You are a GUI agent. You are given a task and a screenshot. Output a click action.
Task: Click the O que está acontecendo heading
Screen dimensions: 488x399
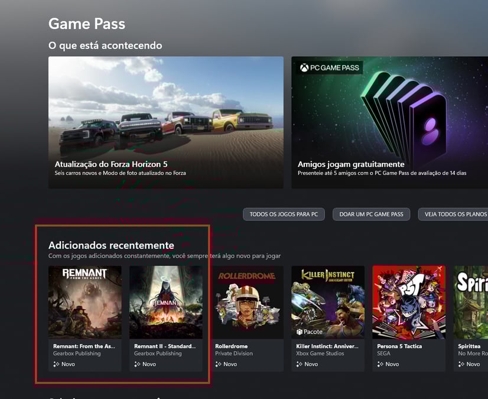[x=105, y=46]
